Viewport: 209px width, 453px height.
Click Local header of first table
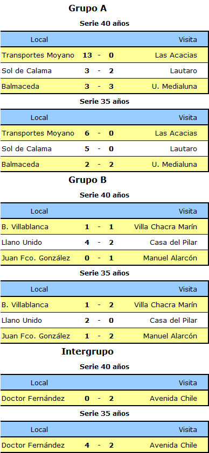39,40
